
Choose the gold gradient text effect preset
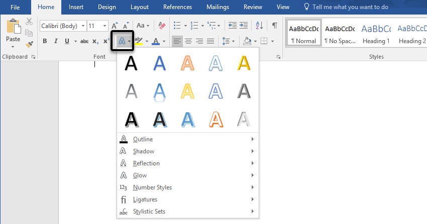pyautogui.click(x=244, y=63)
